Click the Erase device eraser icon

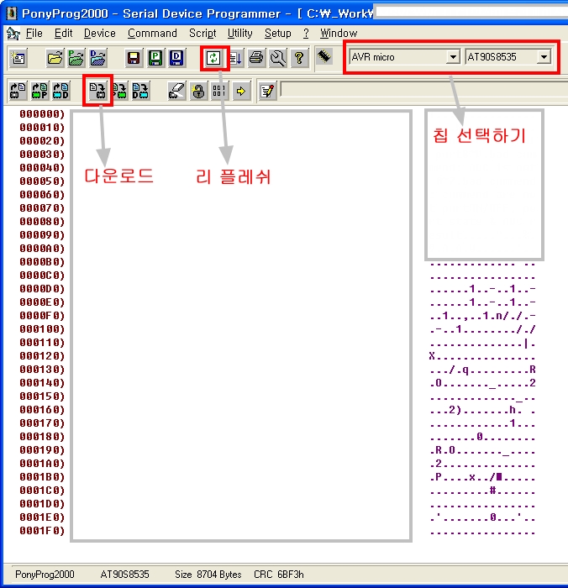point(176,91)
